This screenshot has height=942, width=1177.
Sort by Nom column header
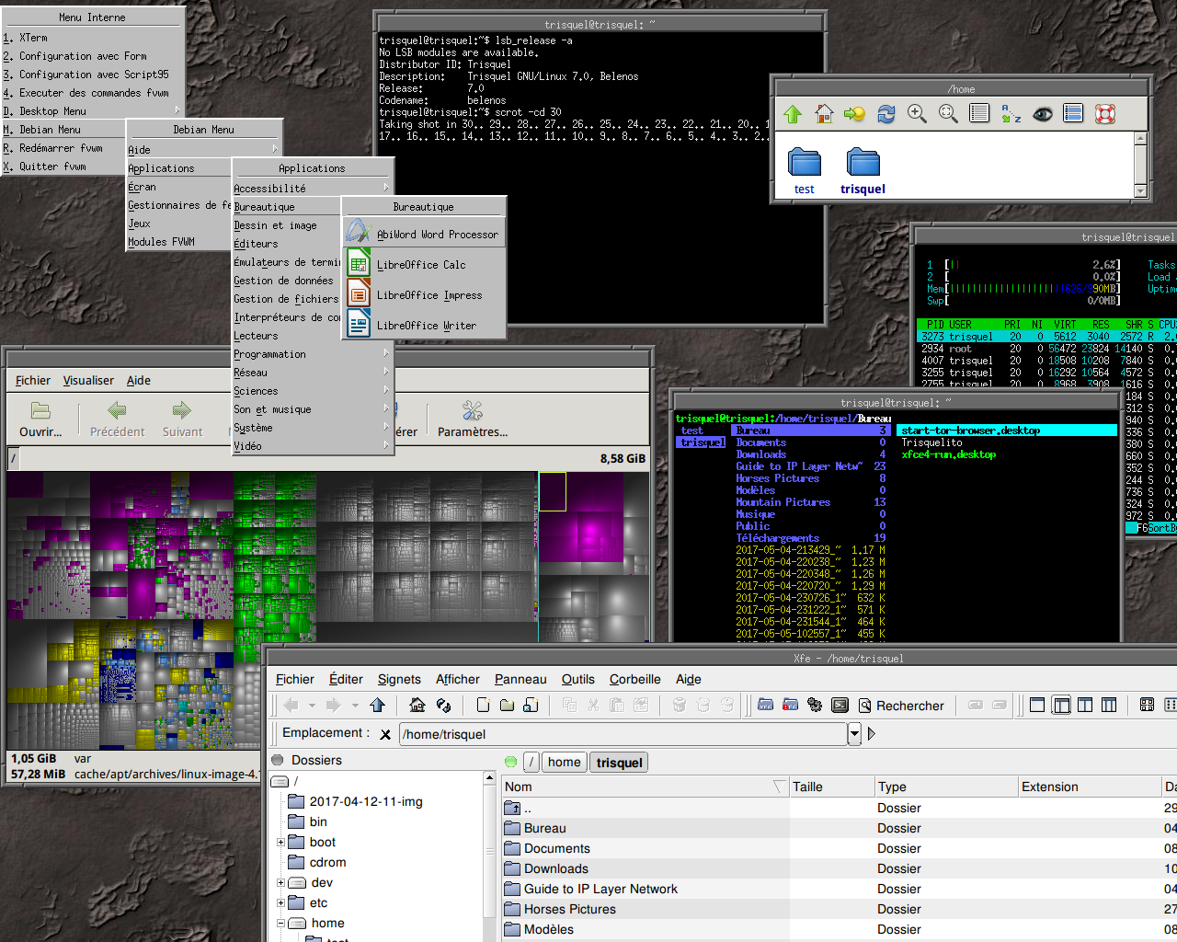coord(646,787)
